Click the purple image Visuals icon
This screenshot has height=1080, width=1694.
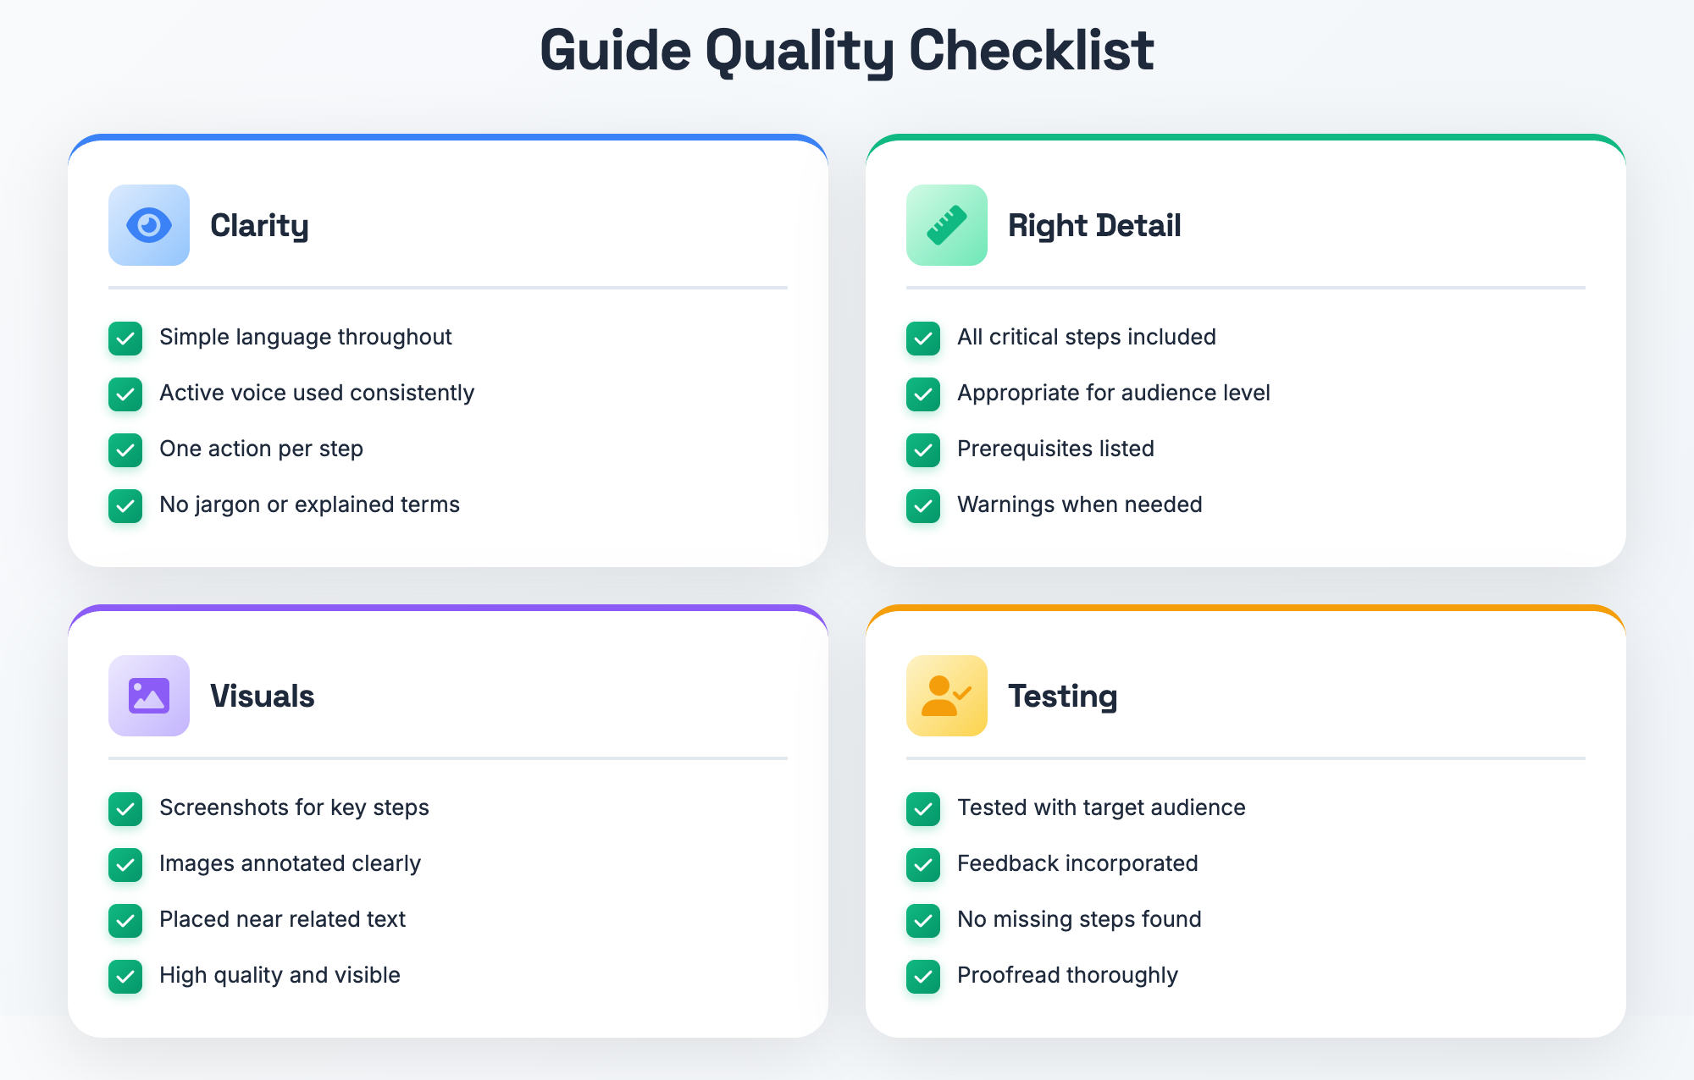pos(149,696)
